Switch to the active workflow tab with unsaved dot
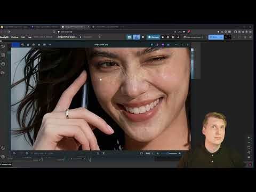The width and height of the screenshot is (256, 192). click(68, 37)
